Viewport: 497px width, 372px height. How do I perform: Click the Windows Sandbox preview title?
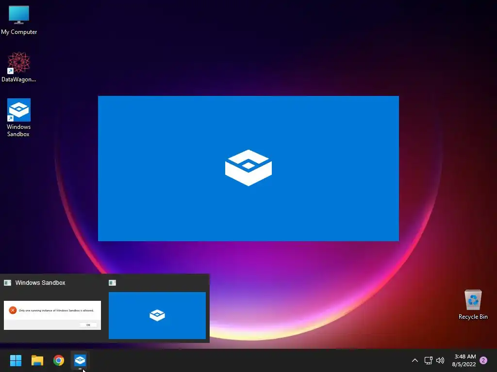[x=40, y=283]
